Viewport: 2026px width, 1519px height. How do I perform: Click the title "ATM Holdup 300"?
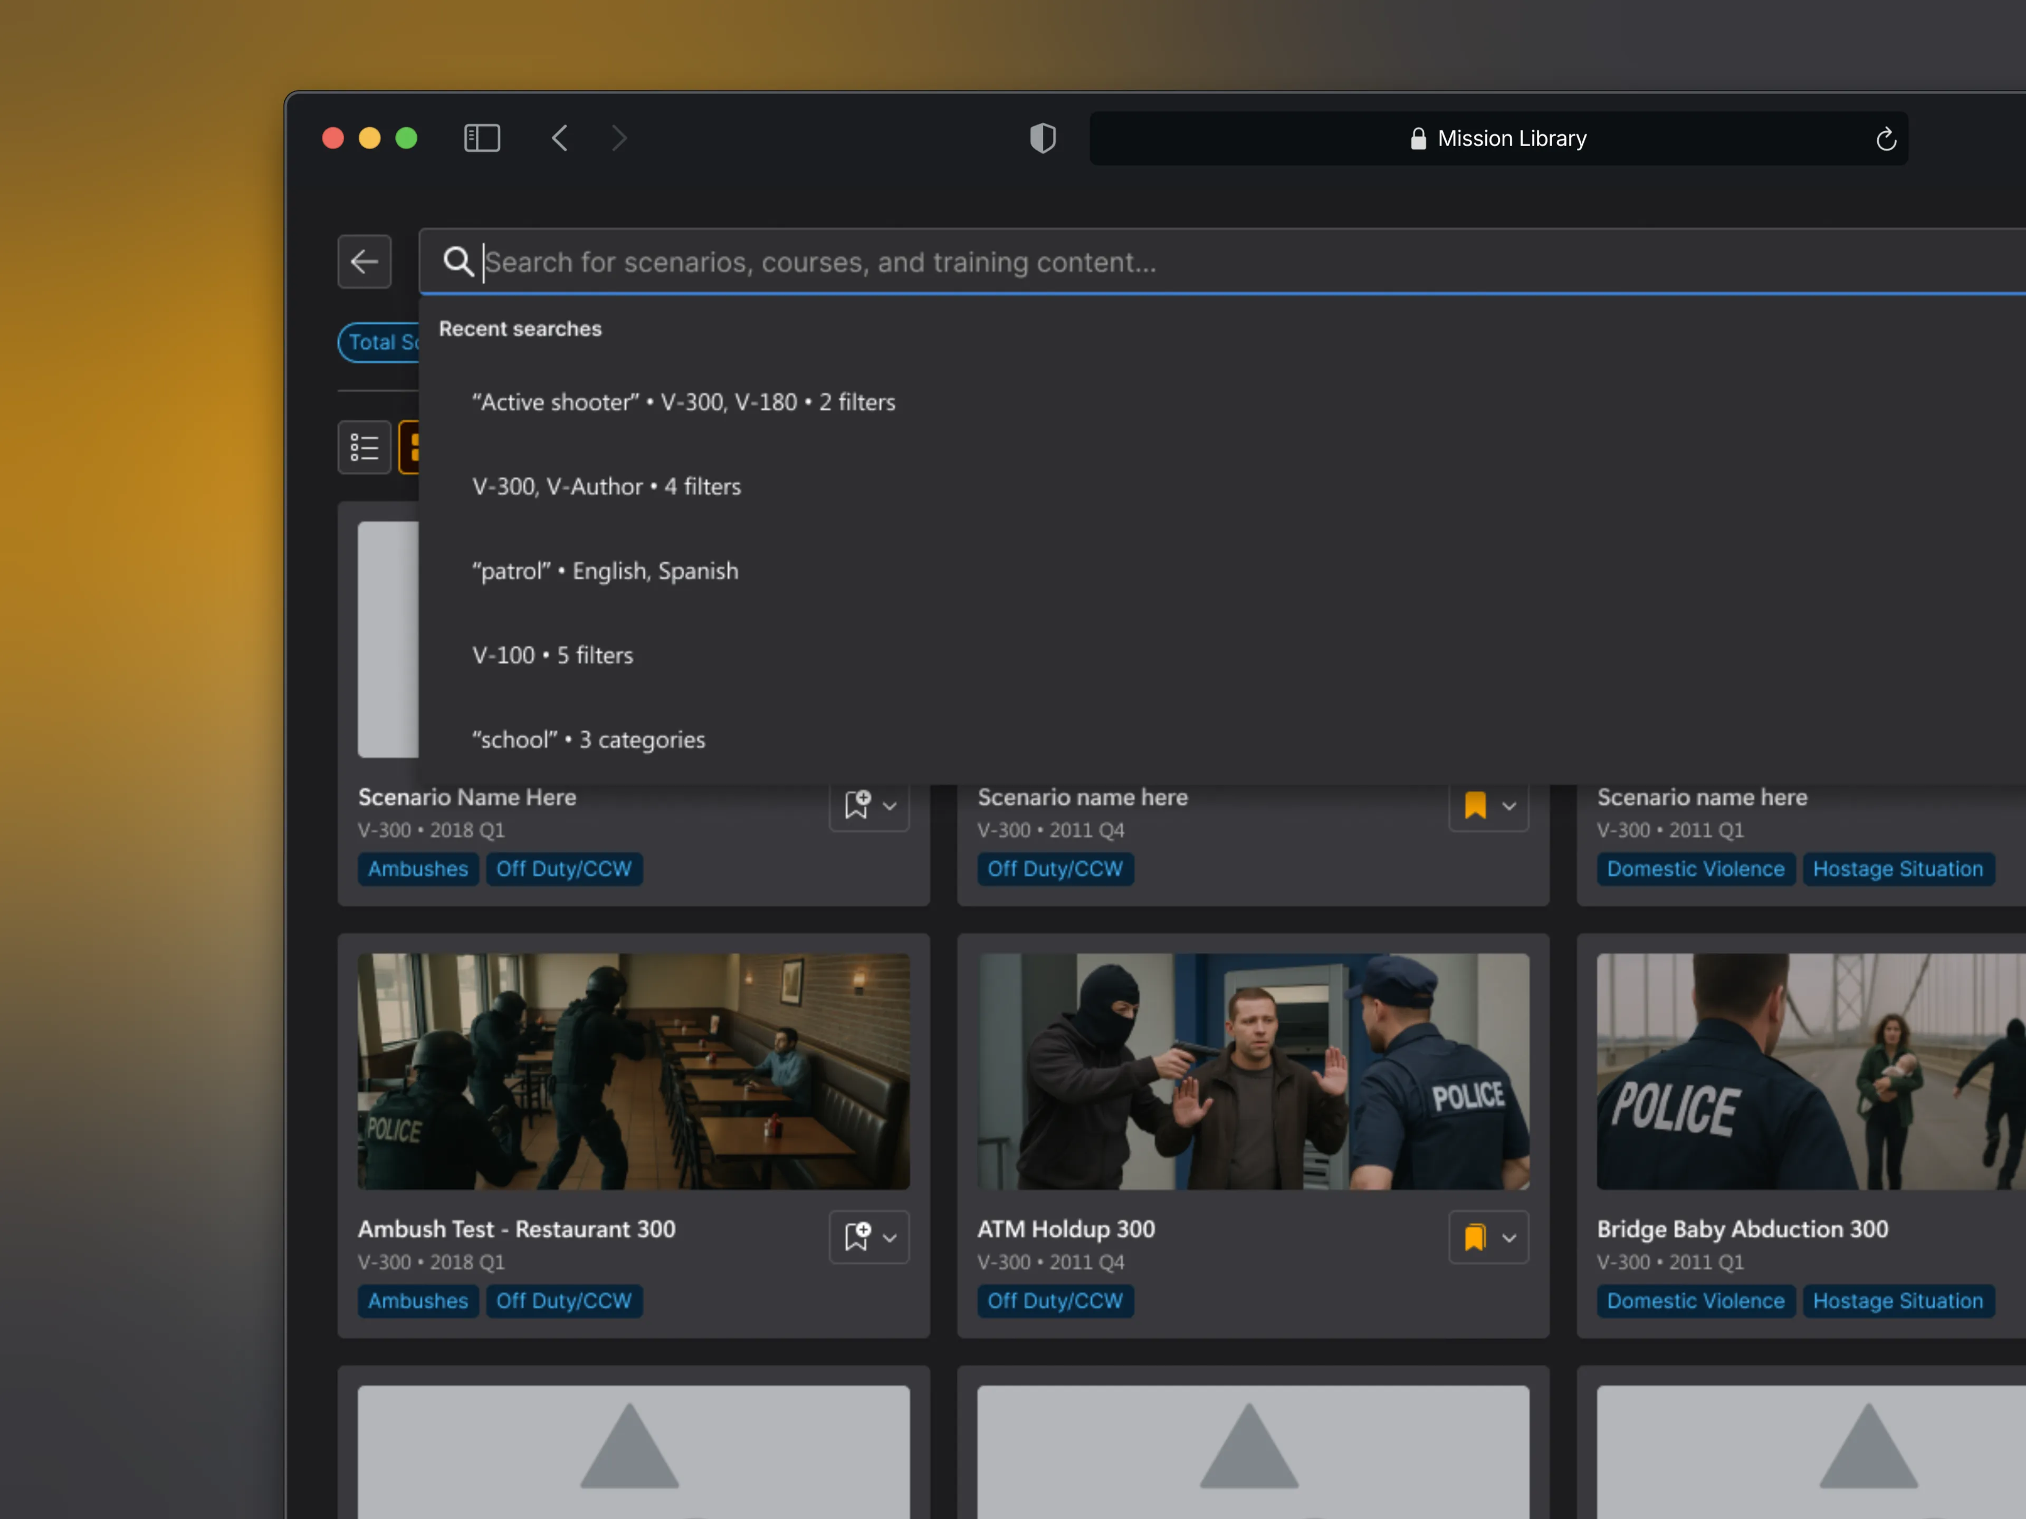pos(1066,1229)
